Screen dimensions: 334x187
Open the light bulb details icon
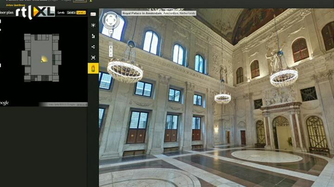tap(93, 25)
